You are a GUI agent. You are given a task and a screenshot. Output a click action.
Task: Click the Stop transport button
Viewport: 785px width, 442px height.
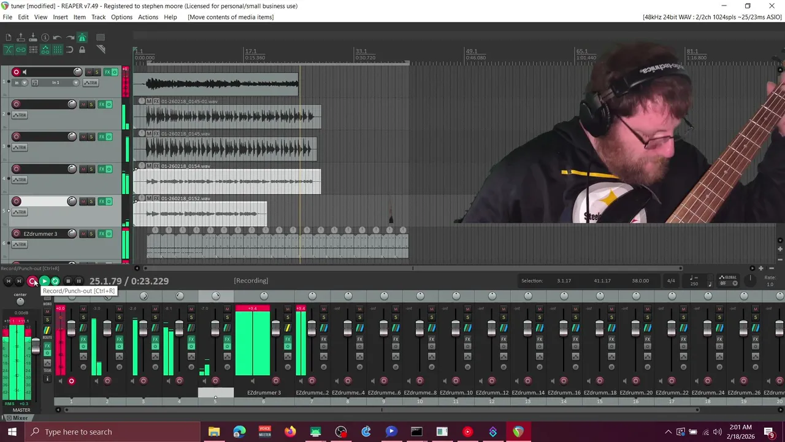coord(67,281)
